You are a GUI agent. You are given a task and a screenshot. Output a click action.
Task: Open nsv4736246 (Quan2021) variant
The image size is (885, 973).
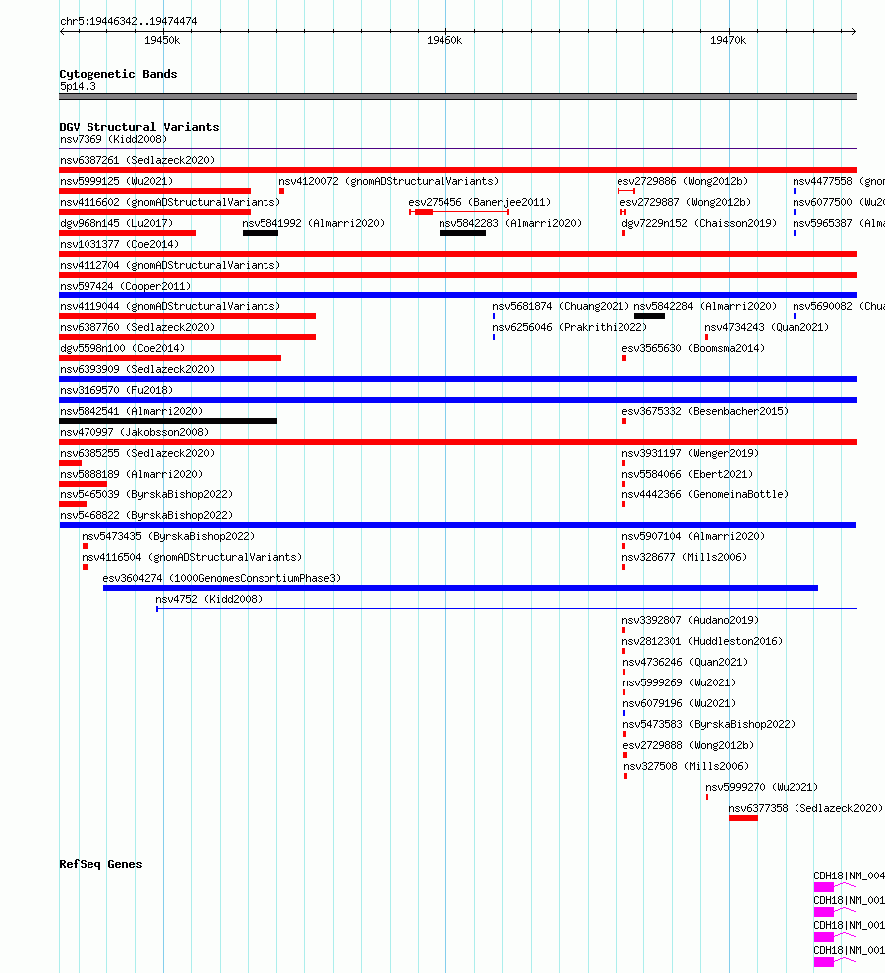pyautogui.click(x=685, y=663)
